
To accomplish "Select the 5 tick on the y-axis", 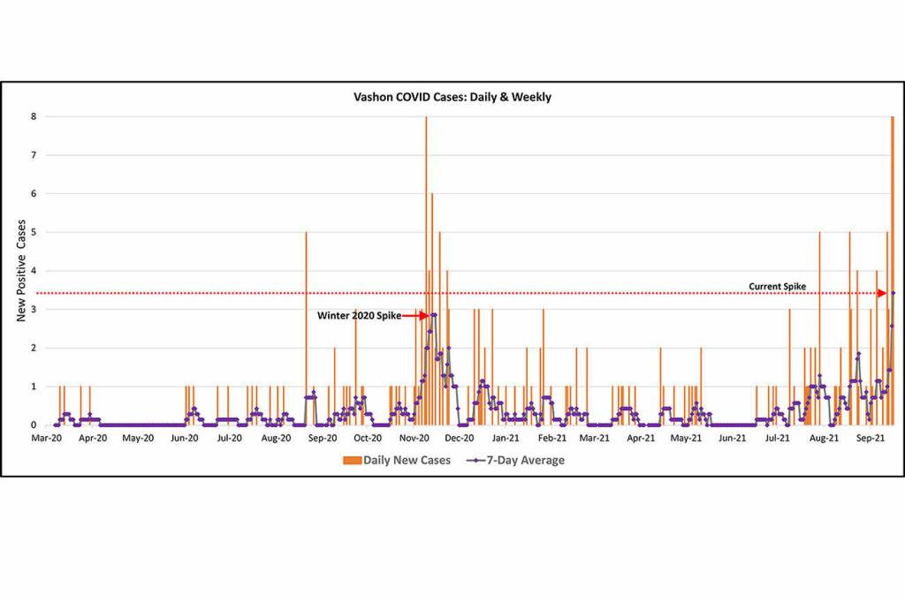I will click(32, 232).
